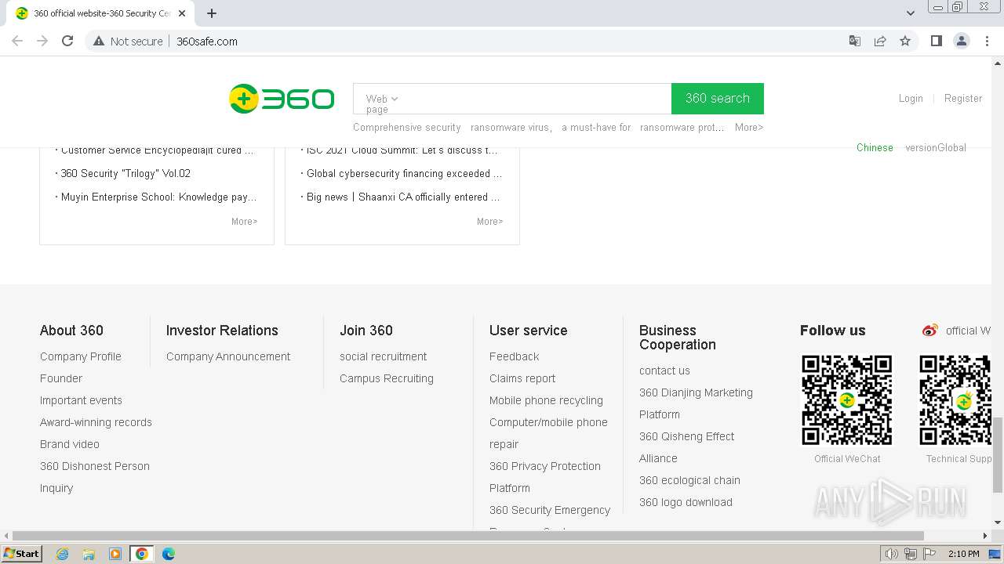The image size is (1004, 564).
Task: Click the Share this page icon
Action: tap(880, 41)
